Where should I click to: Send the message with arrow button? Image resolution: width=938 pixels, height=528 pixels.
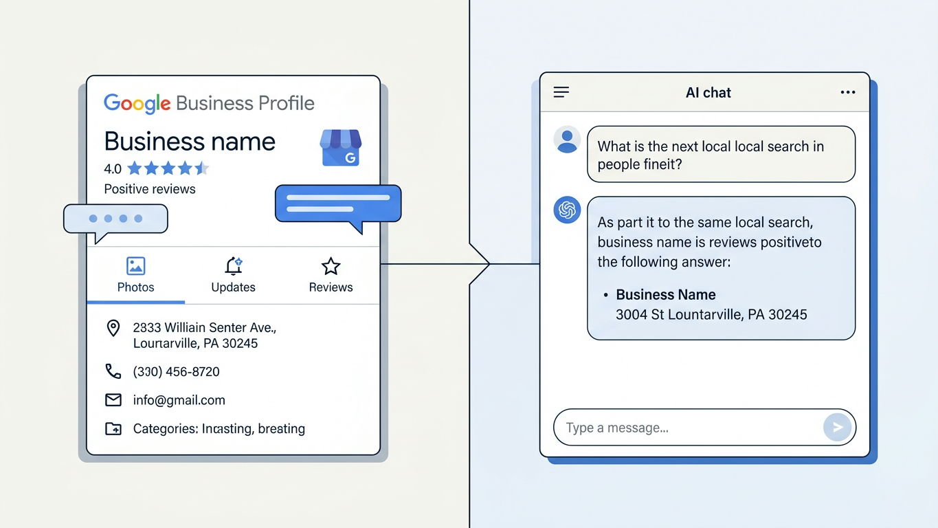(837, 428)
